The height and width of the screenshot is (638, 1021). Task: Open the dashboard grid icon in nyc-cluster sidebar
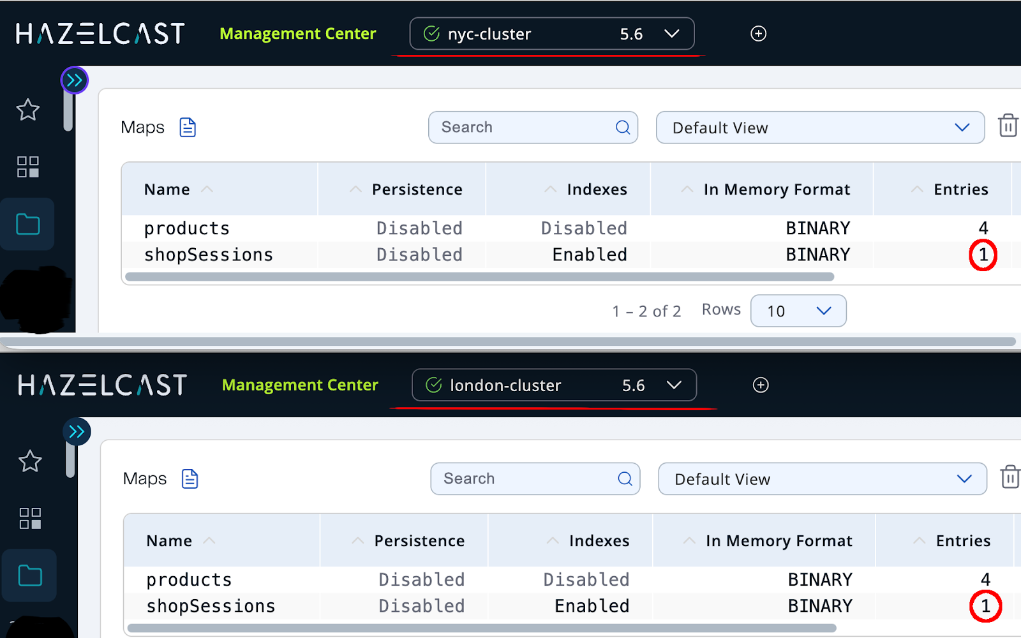(27, 167)
